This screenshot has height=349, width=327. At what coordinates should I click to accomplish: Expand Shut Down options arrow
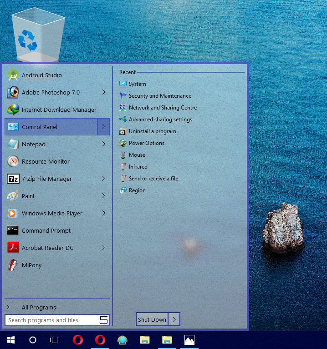(174, 319)
